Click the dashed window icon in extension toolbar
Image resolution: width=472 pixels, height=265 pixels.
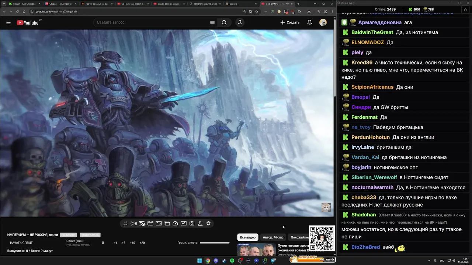pos(167,223)
